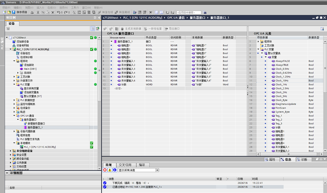Collapse 服务器接口_1 row in interface table

coord(112,41)
